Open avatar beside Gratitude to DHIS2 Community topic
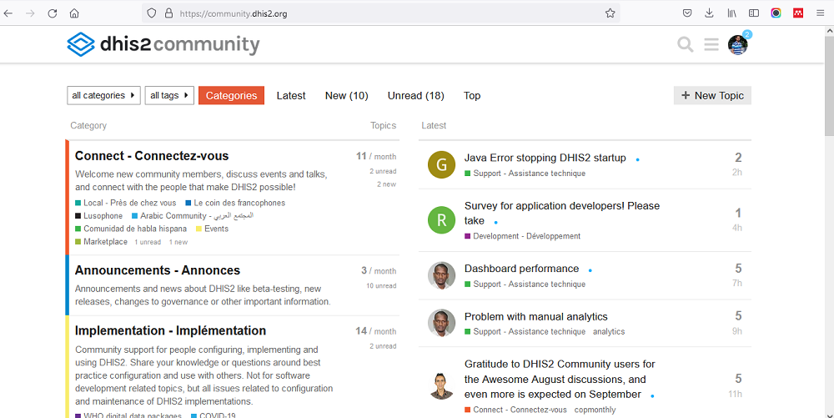 [x=441, y=386]
